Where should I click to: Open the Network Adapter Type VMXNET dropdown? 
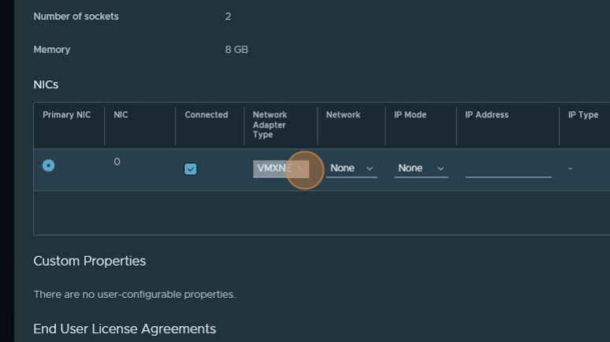click(281, 169)
